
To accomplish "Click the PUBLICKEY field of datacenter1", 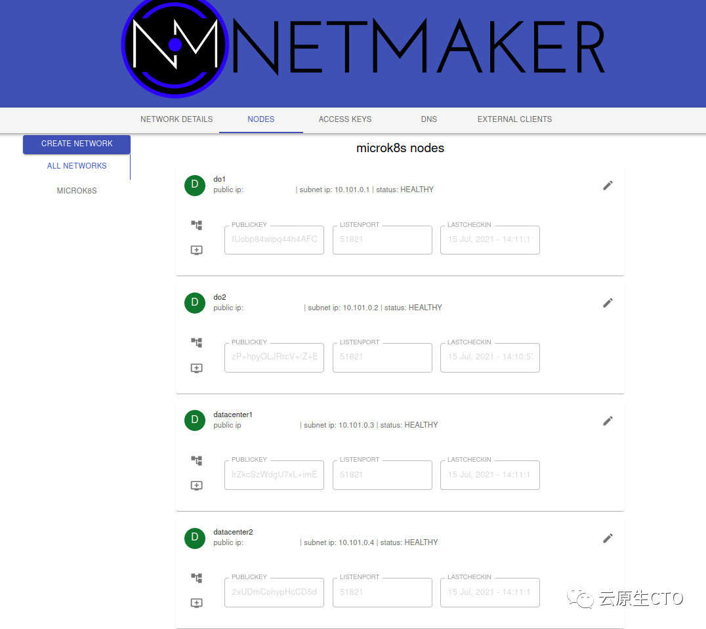I will pyautogui.click(x=274, y=475).
